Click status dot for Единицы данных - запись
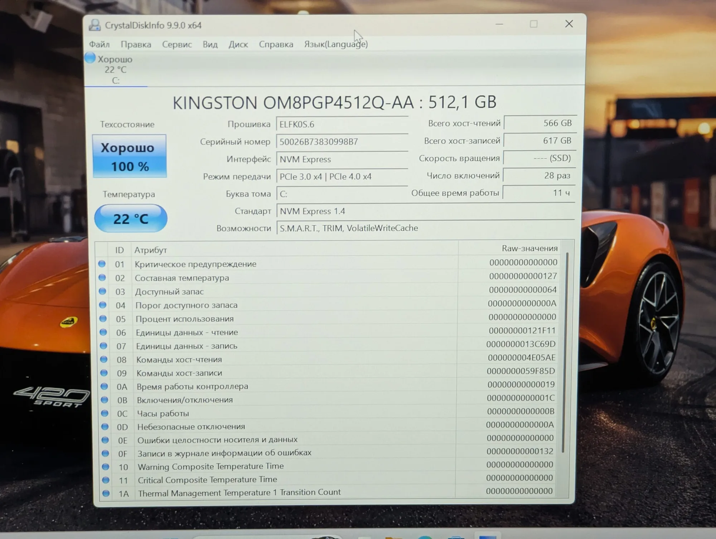The width and height of the screenshot is (716, 539). tap(103, 346)
